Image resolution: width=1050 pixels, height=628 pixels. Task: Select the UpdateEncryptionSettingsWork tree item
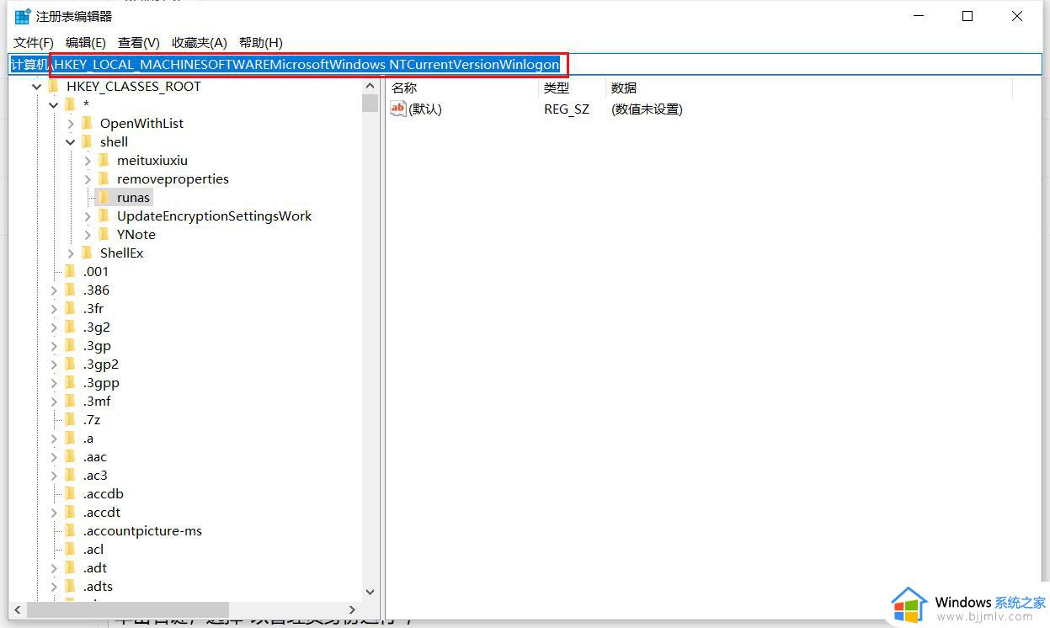pyautogui.click(x=214, y=216)
